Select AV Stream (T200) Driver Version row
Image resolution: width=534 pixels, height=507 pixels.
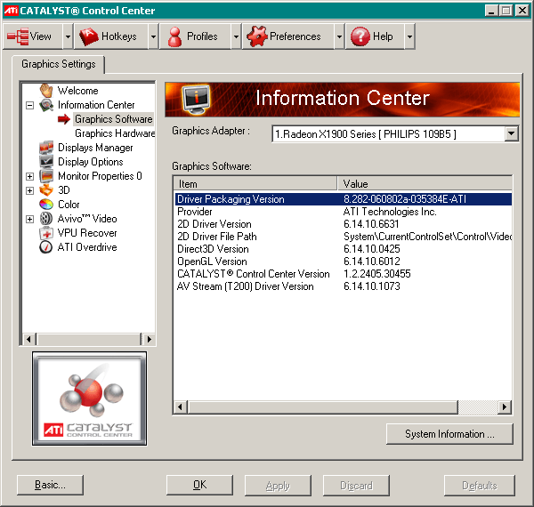click(x=343, y=286)
